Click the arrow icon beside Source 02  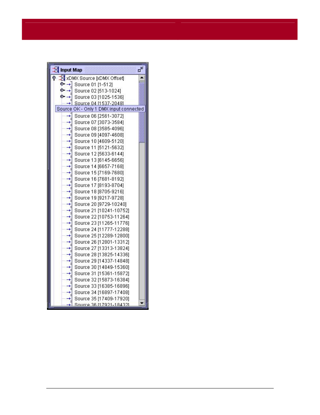pos(69,91)
